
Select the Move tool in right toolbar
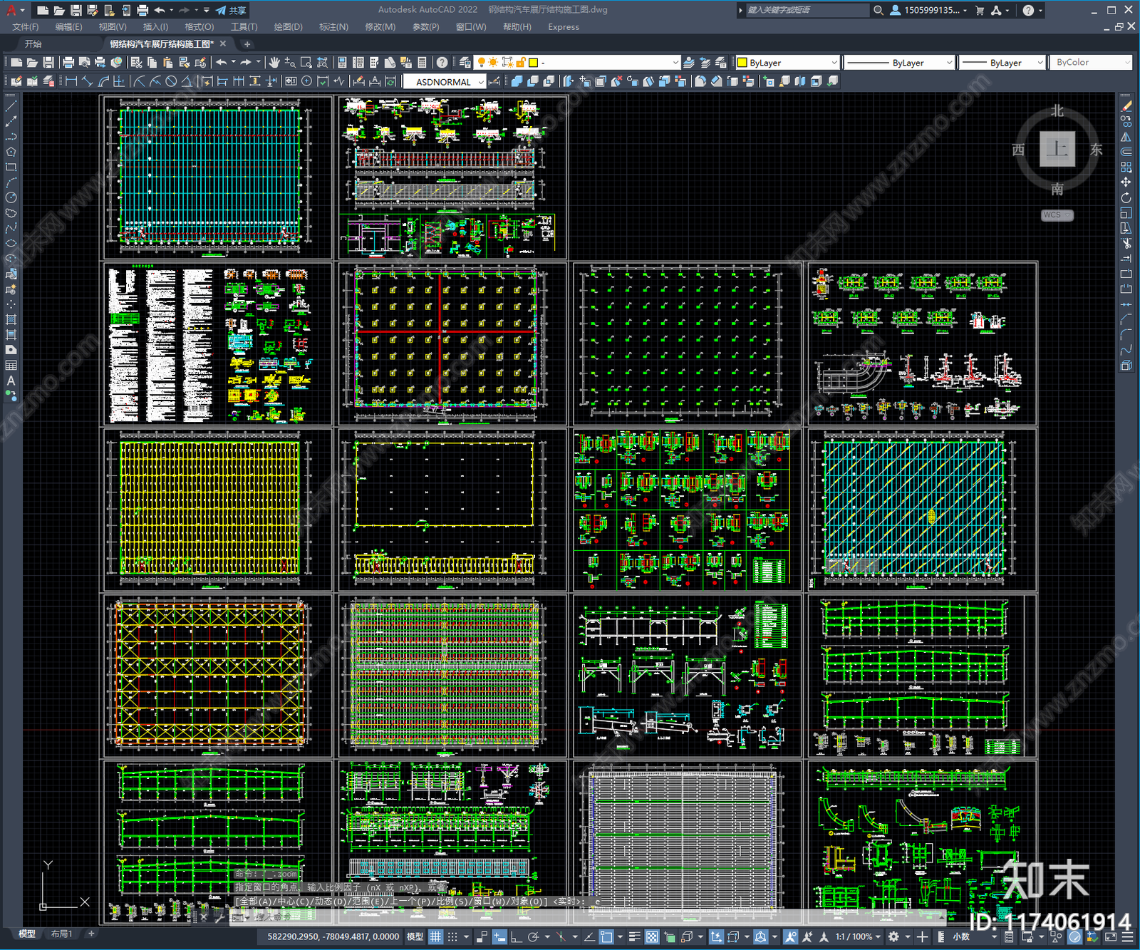[x=1126, y=182]
